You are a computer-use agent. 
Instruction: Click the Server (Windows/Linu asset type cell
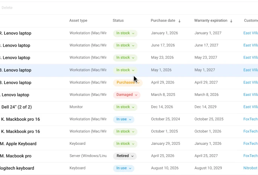[88, 156]
